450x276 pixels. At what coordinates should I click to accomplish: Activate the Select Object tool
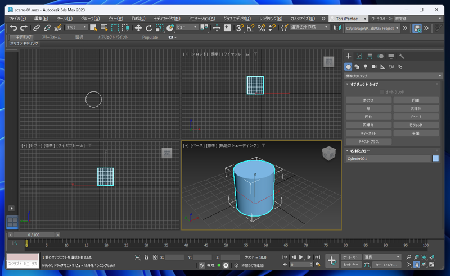[93, 28]
